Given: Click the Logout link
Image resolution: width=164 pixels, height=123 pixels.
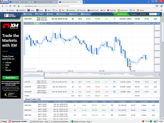Looking at the screenshot, I should tap(134, 14).
